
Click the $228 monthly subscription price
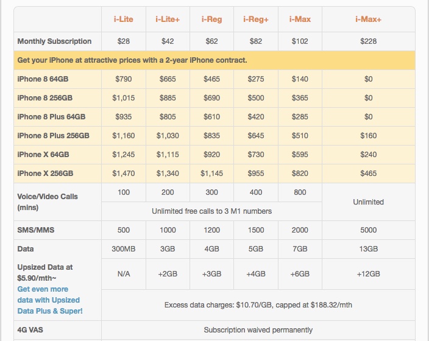pos(368,41)
